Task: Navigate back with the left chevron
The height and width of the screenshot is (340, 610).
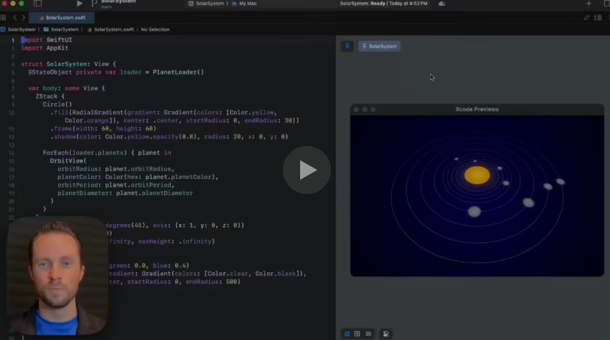Action: (x=14, y=17)
